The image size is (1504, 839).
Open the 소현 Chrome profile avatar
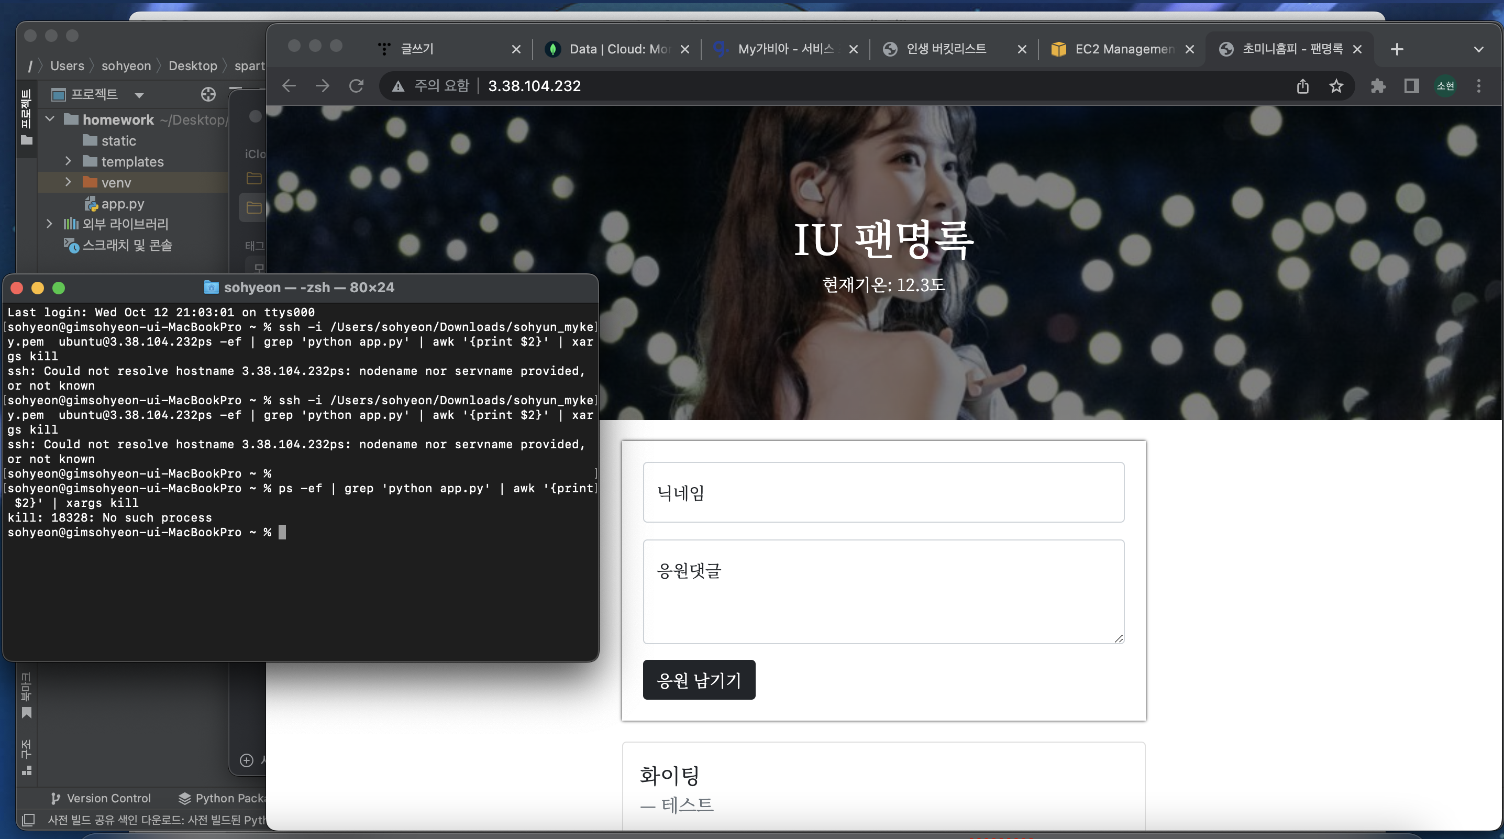coord(1445,86)
